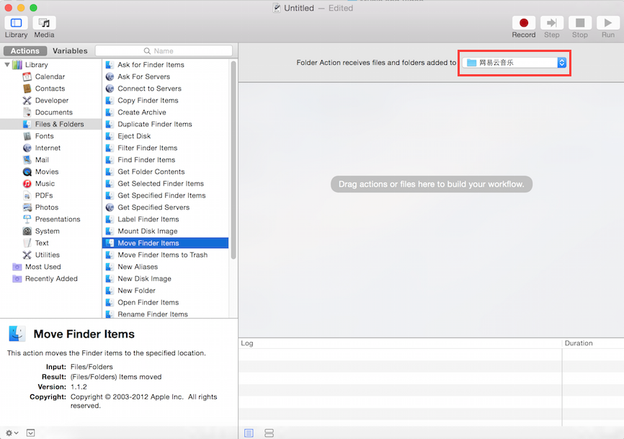The width and height of the screenshot is (624, 439).
Task: Click the Stop toolbar button
Action: tap(580, 23)
